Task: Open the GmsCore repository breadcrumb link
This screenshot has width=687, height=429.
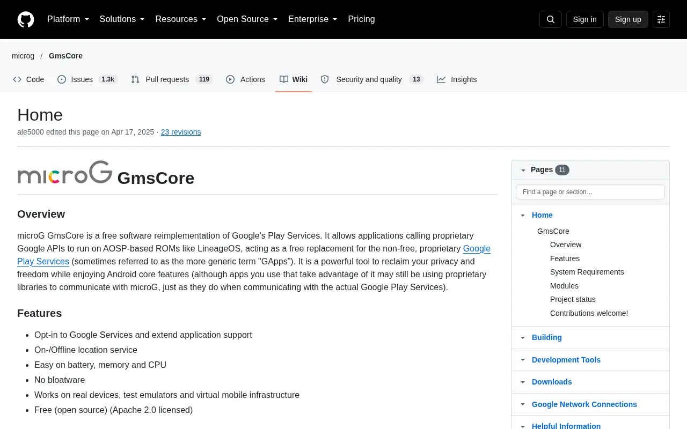Action: 65,56
